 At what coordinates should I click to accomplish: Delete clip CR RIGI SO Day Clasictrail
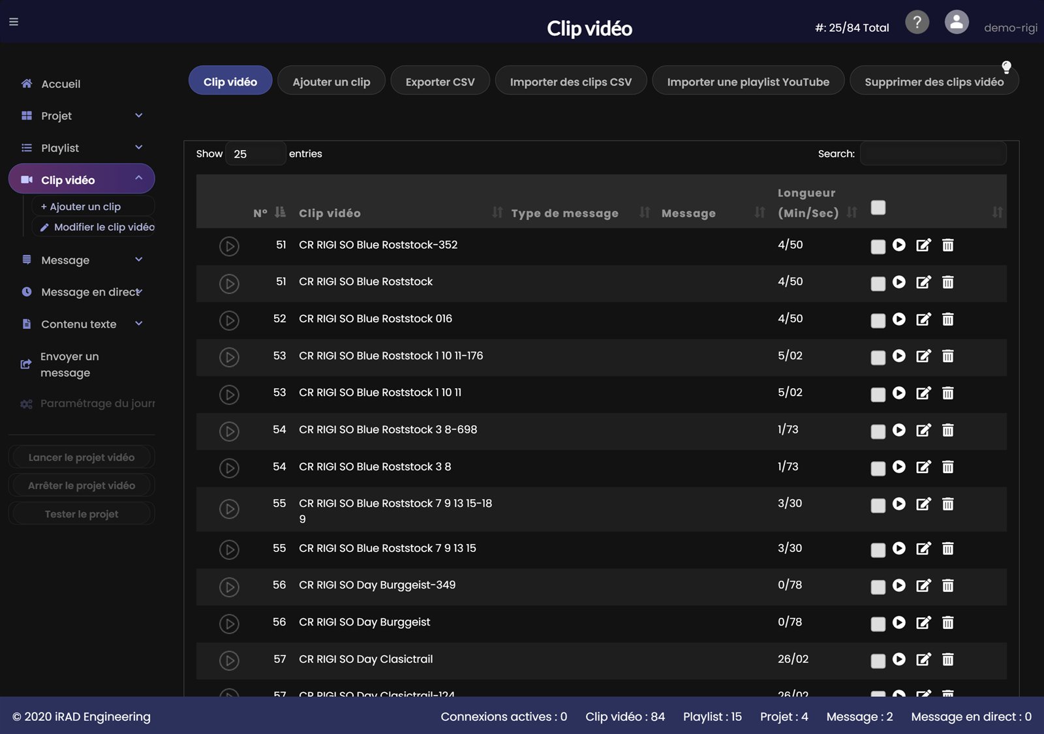click(x=948, y=659)
